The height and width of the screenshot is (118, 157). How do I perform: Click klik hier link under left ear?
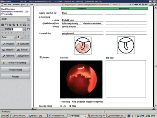64,58
